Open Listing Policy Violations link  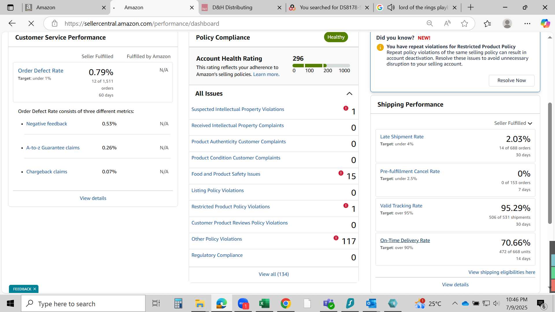click(x=218, y=190)
